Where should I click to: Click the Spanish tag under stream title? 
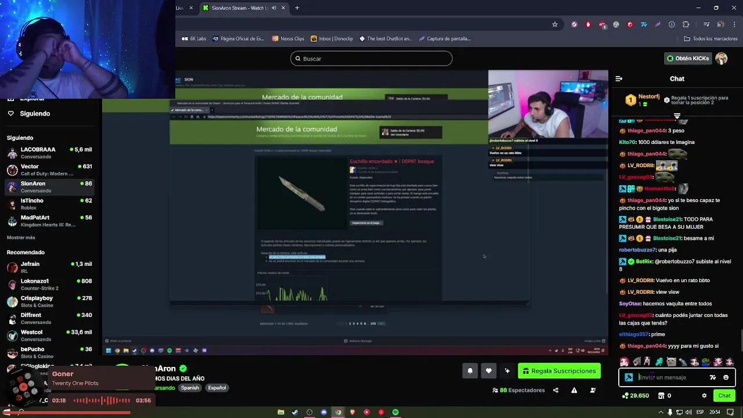(190, 388)
